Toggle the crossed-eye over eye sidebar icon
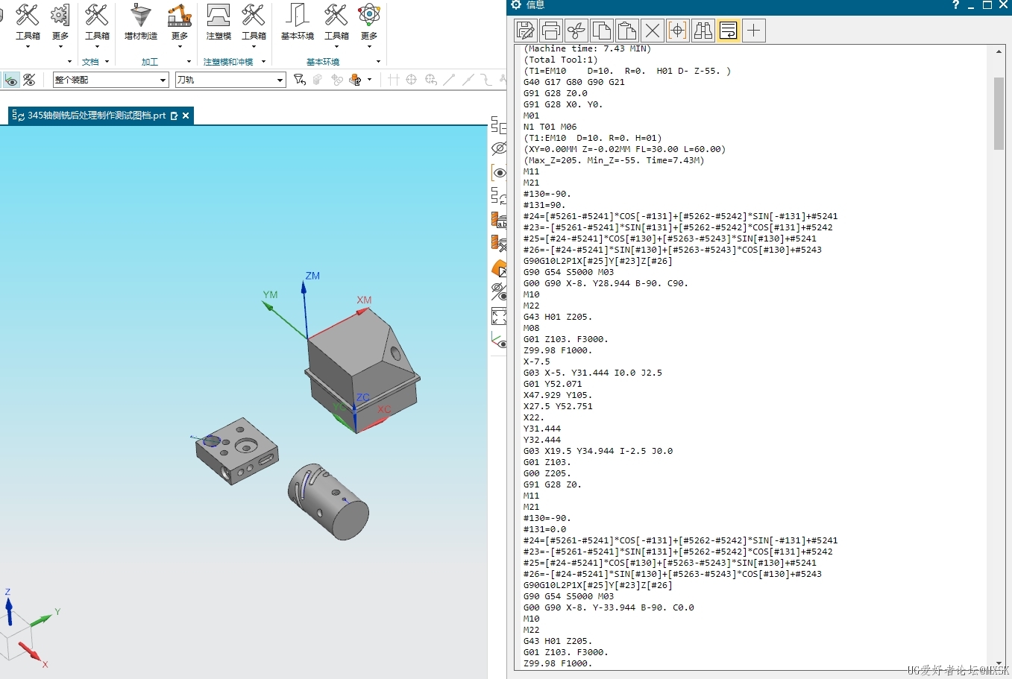 click(499, 291)
